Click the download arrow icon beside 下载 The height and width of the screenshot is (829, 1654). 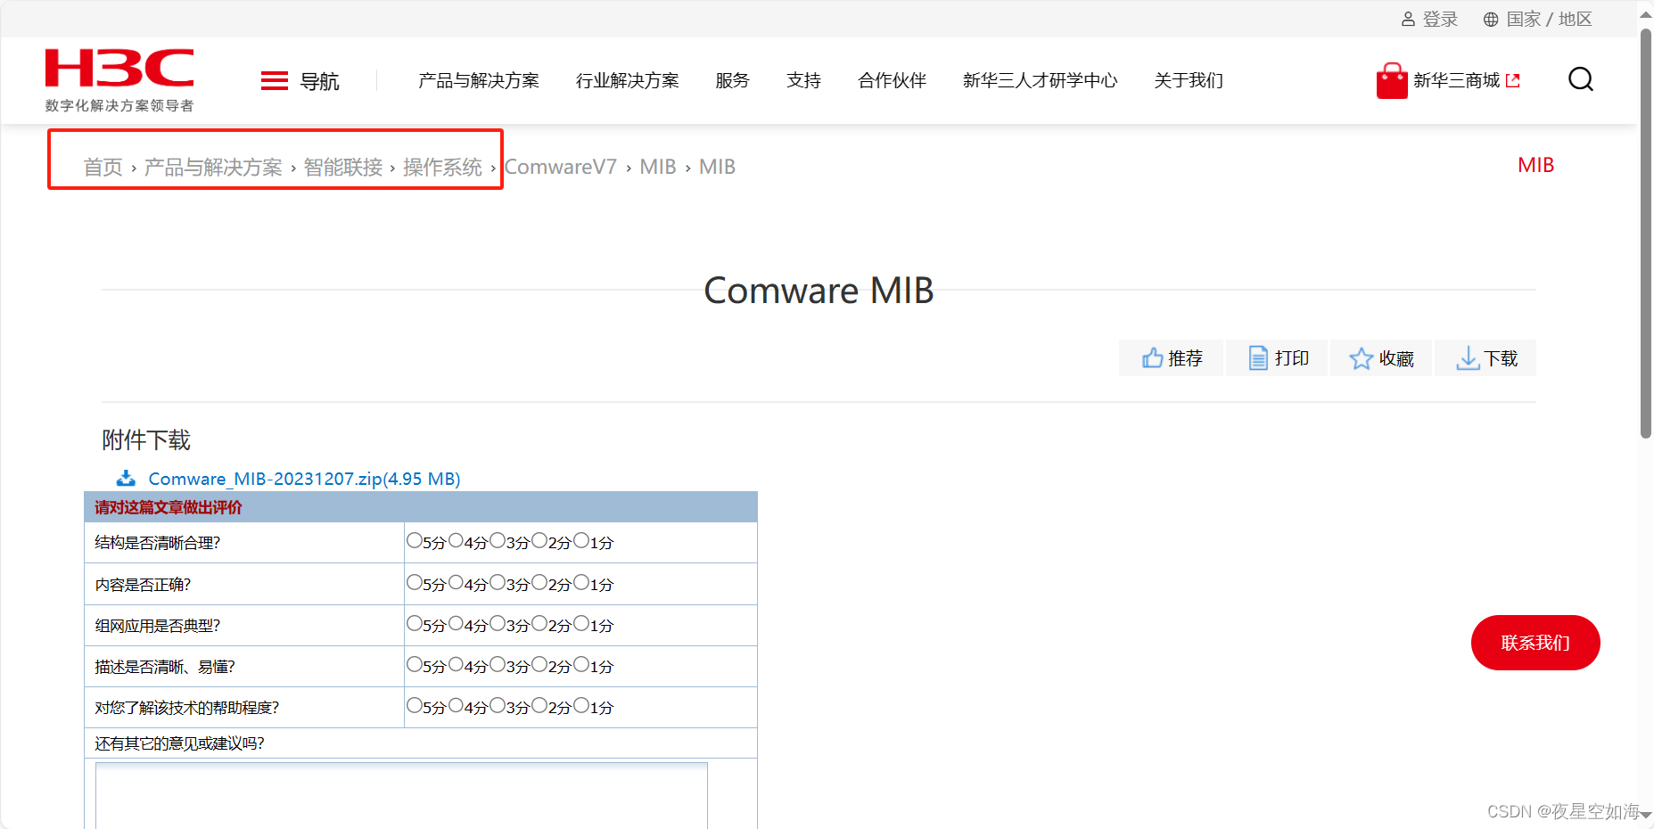click(1467, 358)
